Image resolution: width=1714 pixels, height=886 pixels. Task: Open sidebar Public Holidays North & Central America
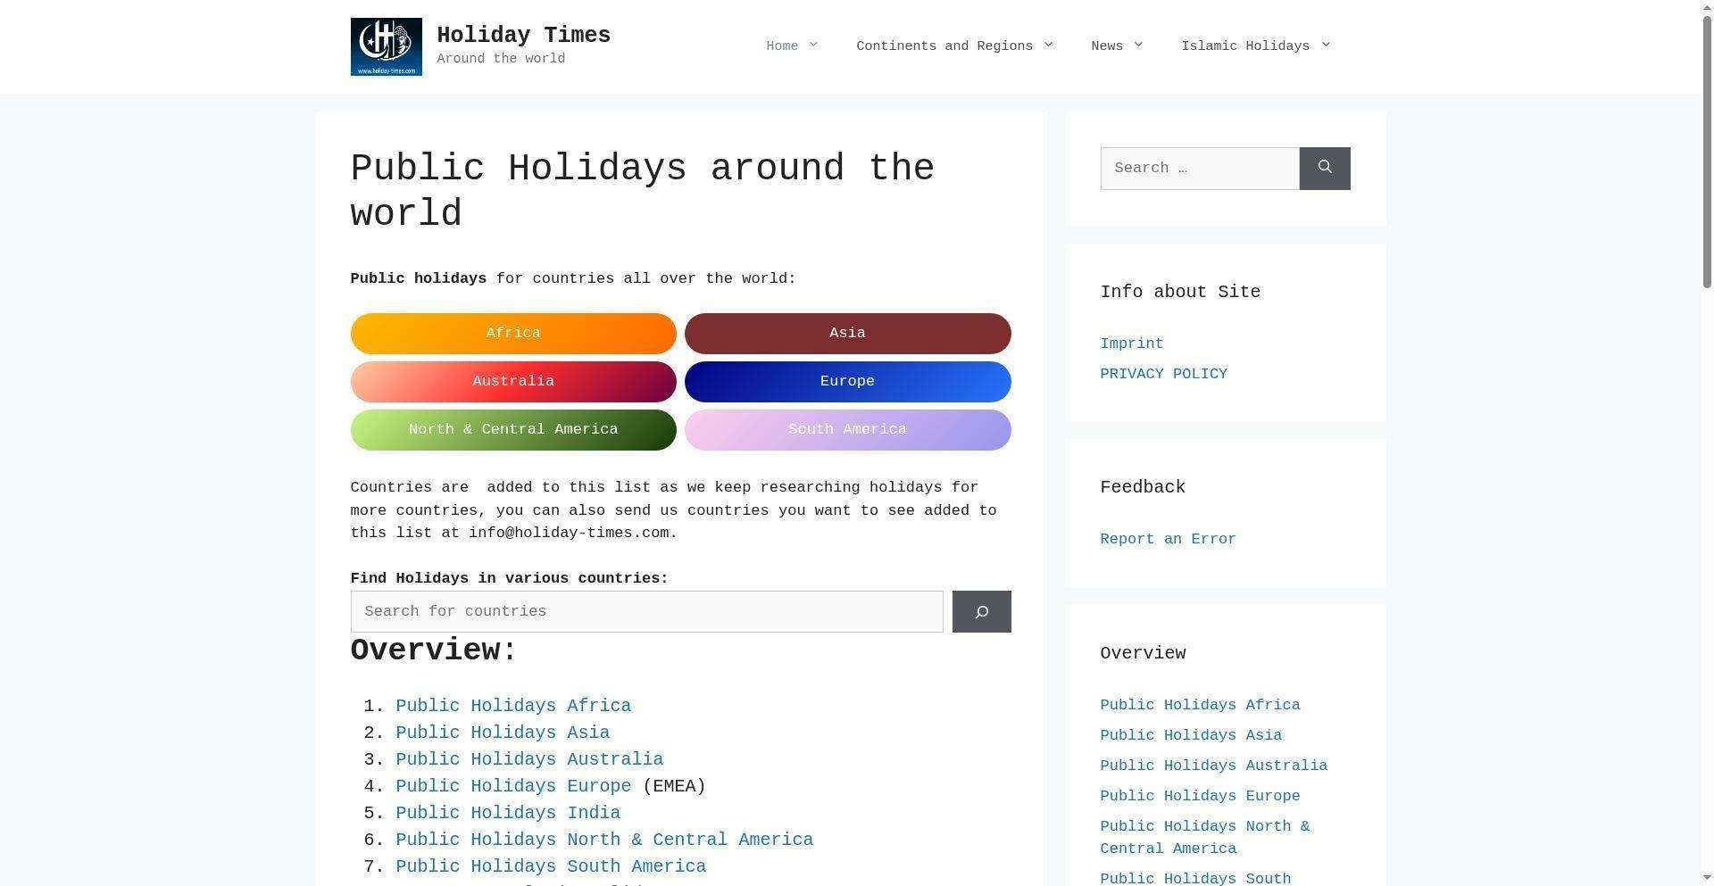1204,838
